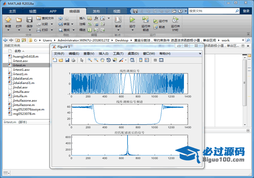Open the Brush tool color dropdown arrow
Viewport: 254px width, 178px height.
[126, 60]
